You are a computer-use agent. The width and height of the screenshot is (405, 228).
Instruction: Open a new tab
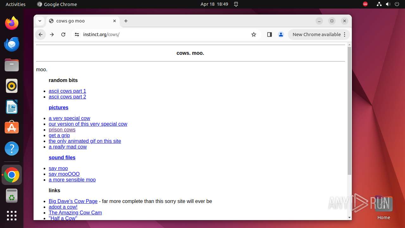click(126, 21)
